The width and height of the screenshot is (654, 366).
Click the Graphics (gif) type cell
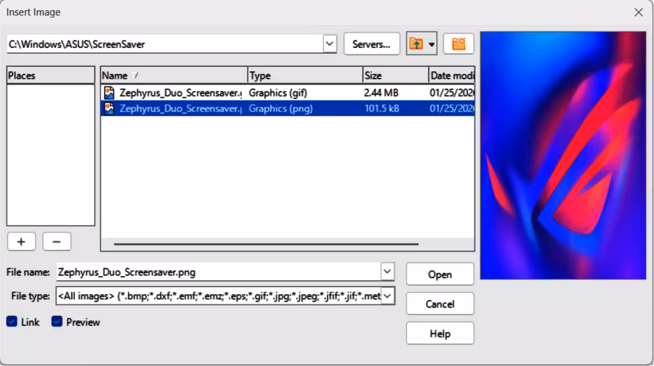pos(278,92)
